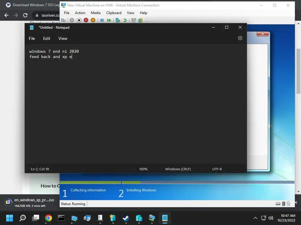Open the Edit menu in Notepad
Screen dimensions: 301x225
coord(47,38)
